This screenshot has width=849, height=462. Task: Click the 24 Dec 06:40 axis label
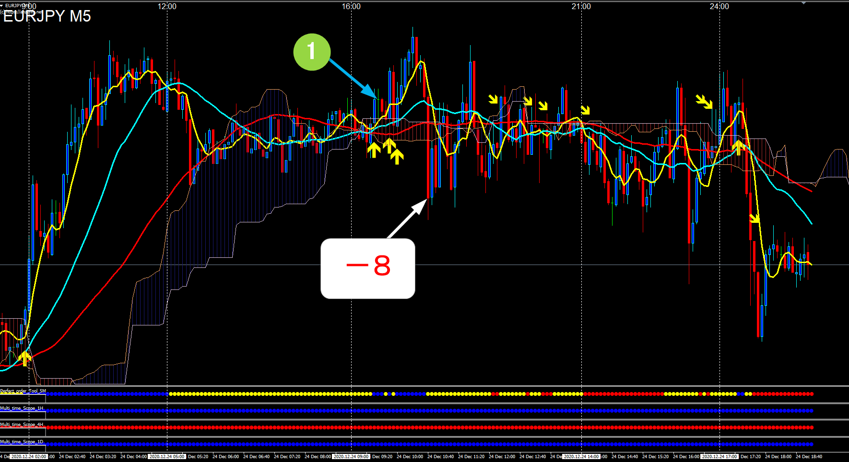click(257, 457)
